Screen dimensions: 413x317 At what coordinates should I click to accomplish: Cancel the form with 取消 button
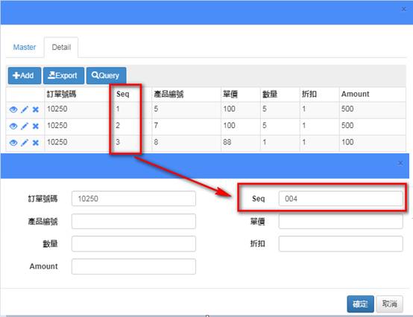point(390,304)
